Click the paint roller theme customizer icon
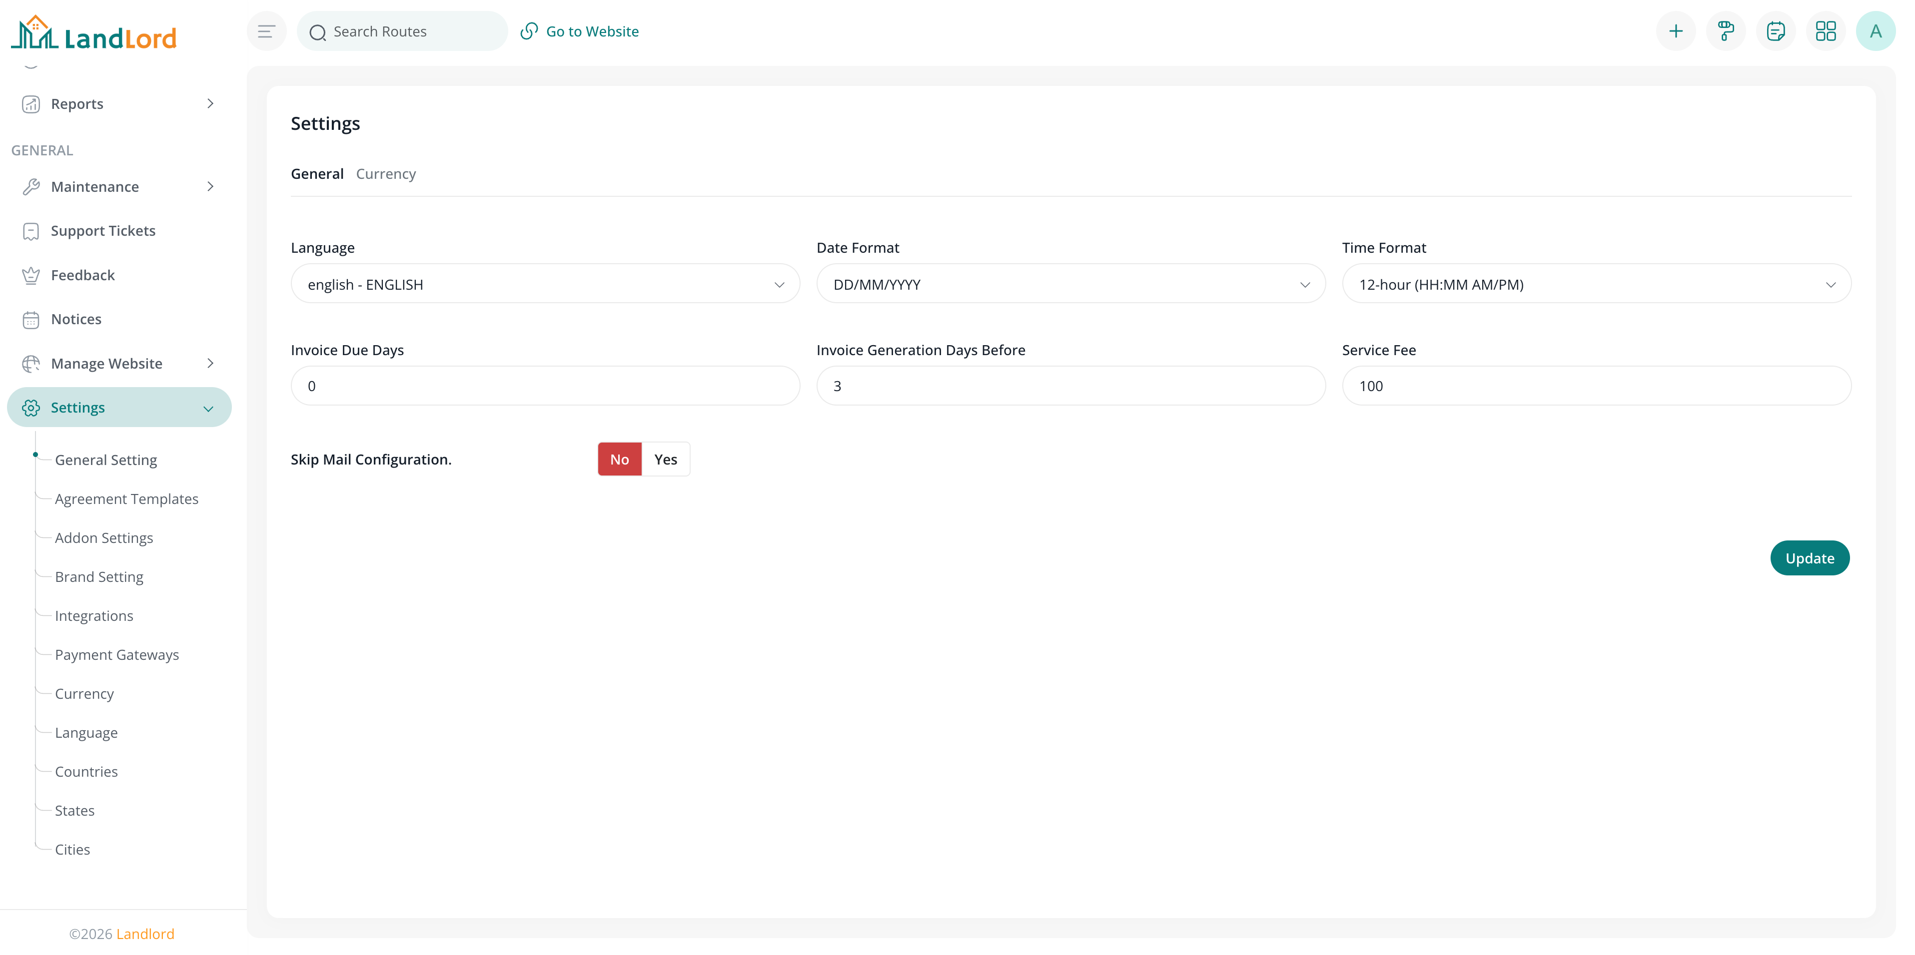The width and height of the screenshot is (1915, 955). coord(1726,30)
